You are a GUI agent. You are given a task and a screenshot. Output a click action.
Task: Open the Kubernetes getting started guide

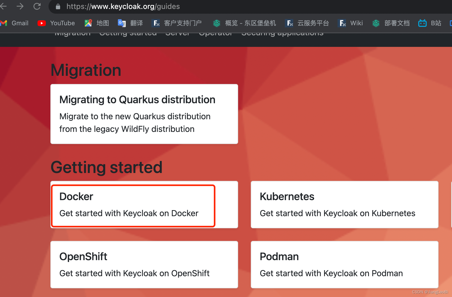[344, 205]
